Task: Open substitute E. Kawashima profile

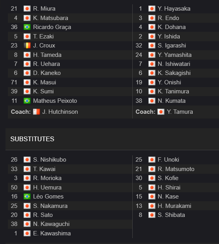Action: pos(52,233)
